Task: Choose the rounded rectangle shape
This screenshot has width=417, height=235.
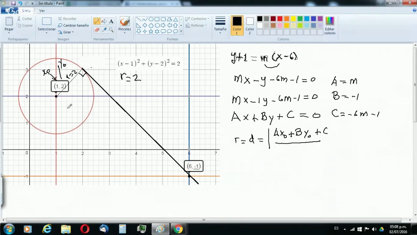Action: point(163,19)
